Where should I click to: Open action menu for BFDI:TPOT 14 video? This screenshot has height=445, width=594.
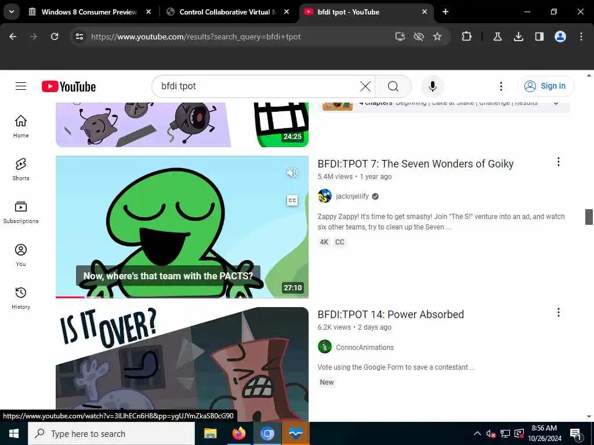pos(559,312)
